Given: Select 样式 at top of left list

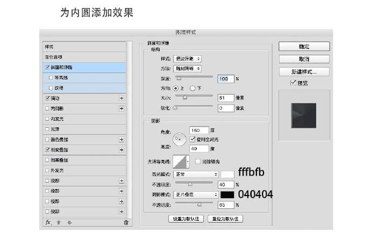Looking at the screenshot, I should point(84,47).
